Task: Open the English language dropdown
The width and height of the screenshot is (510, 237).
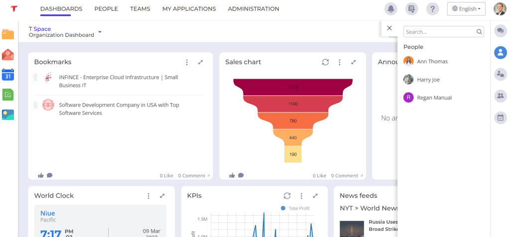Action: point(466,9)
